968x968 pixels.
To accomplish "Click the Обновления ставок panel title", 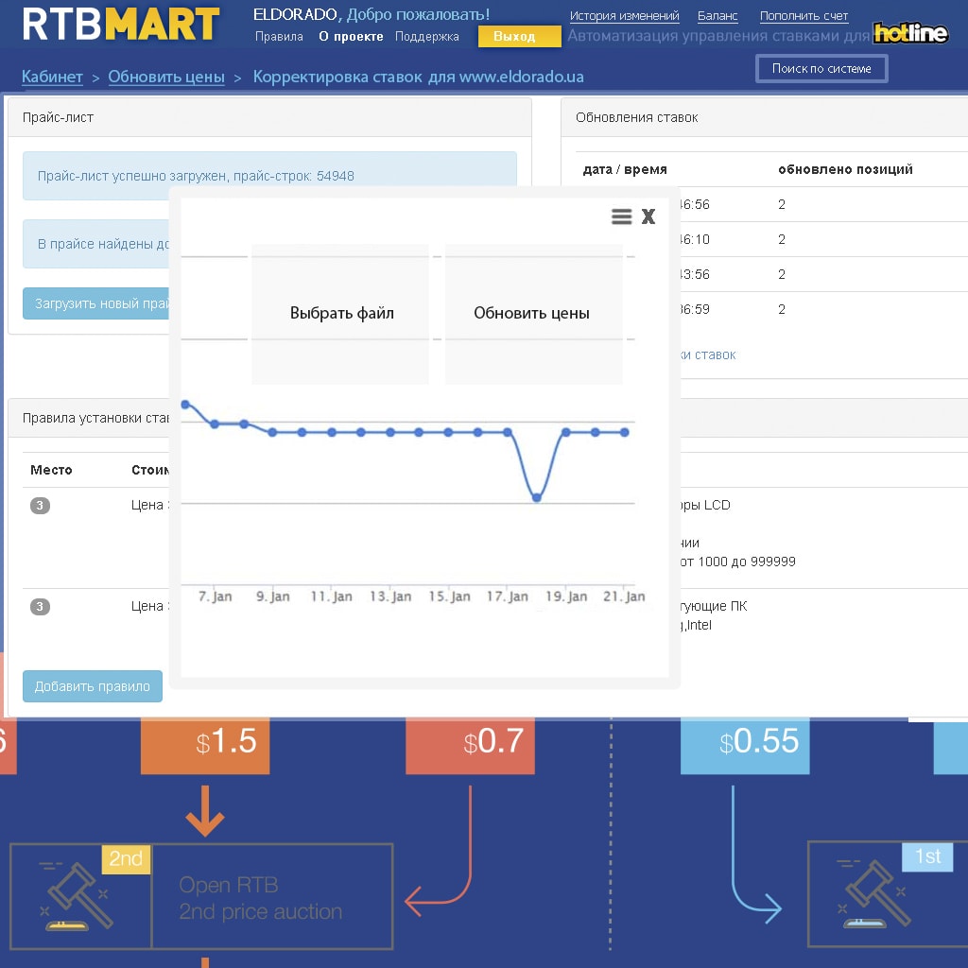I will 636,117.
